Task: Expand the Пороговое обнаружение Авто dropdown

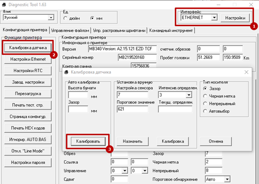Action: [x=227, y=179]
